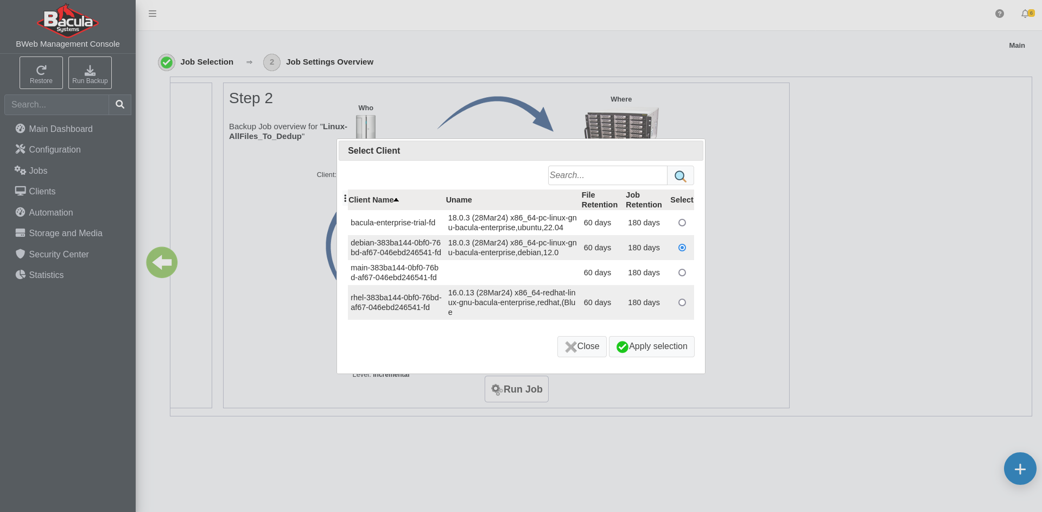The width and height of the screenshot is (1042, 512).
Task: Click the Job Retention column header
Action: (644, 200)
